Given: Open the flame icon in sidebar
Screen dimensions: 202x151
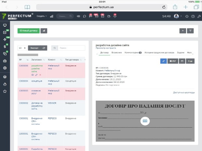Looking at the screenshot, I should (5, 84).
